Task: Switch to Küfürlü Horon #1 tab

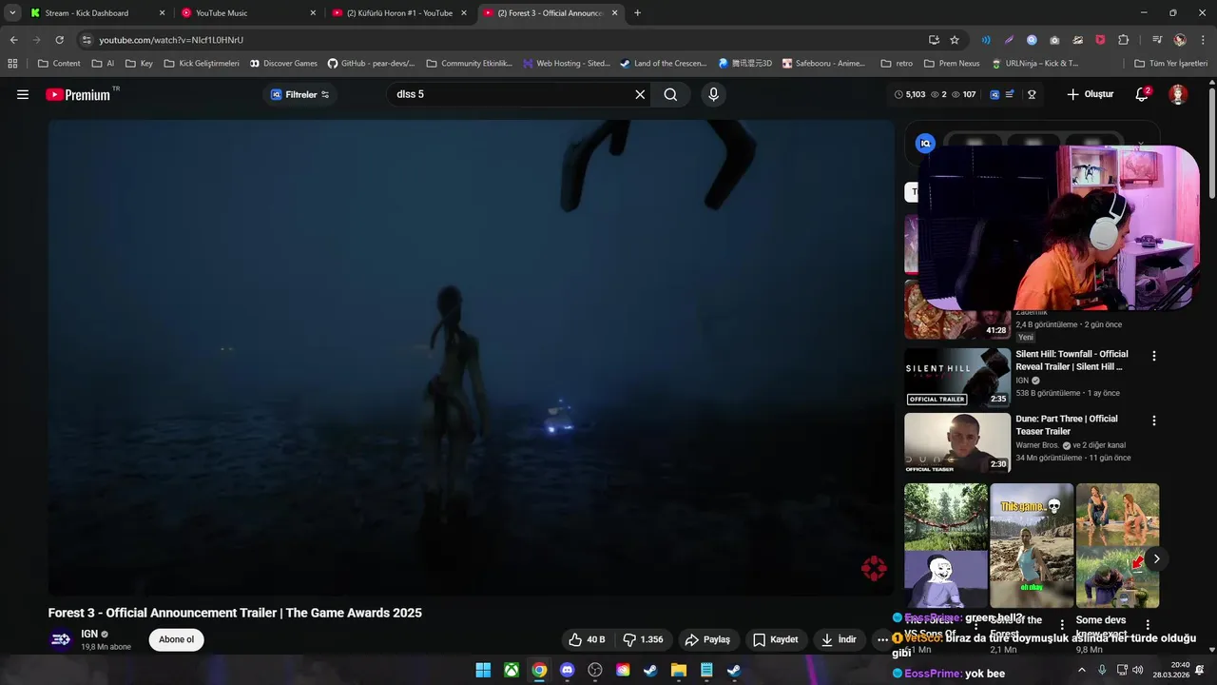Action: (x=399, y=13)
